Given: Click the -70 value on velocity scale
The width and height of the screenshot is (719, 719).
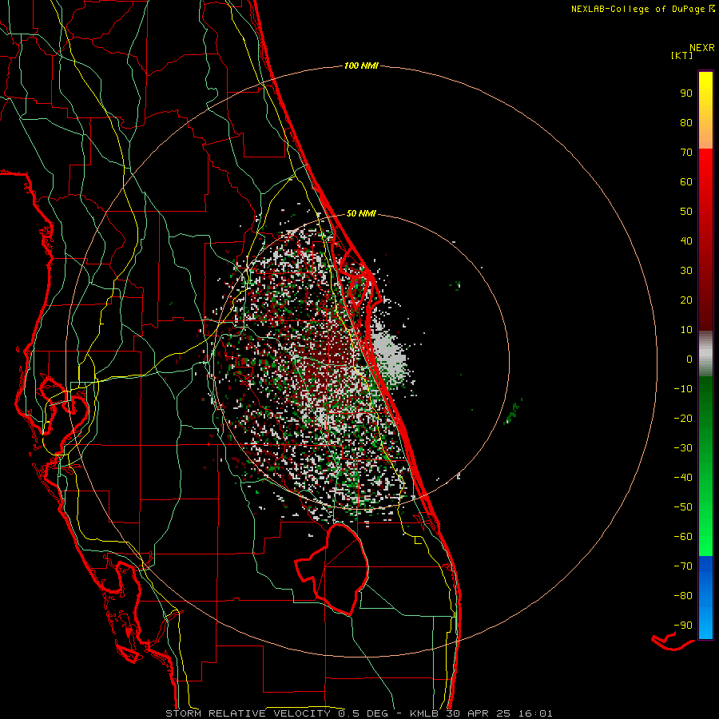Looking at the screenshot, I should pos(683,566).
